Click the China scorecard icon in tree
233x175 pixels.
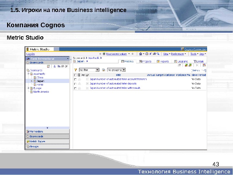pyautogui.click(x=35, y=77)
